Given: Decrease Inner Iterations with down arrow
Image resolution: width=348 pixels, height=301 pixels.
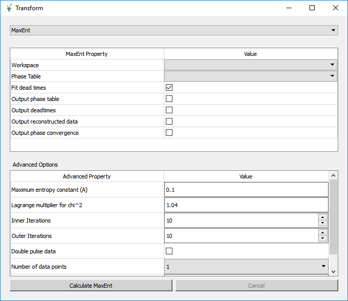Looking at the screenshot, I should pyautogui.click(x=322, y=224).
